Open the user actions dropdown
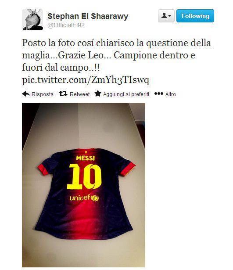This screenshot has height=270, width=233. pos(166,16)
